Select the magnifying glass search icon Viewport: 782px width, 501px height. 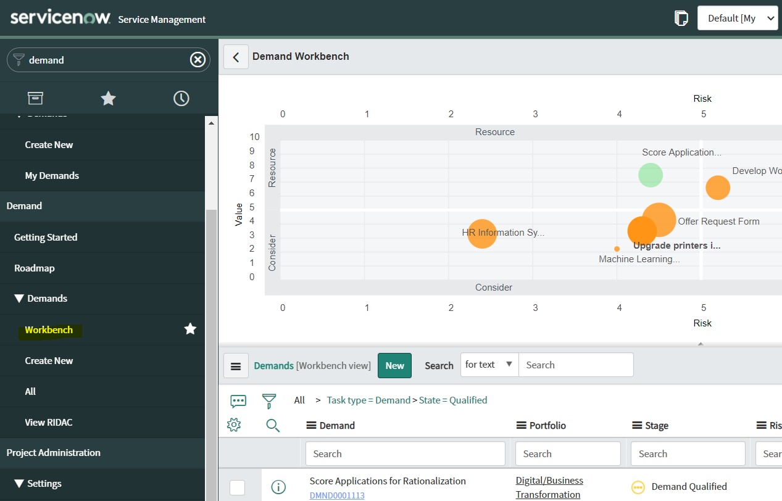coord(273,426)
